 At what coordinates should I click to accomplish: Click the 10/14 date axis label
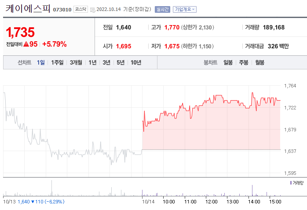pyautogui.click(x=148, y=202)
